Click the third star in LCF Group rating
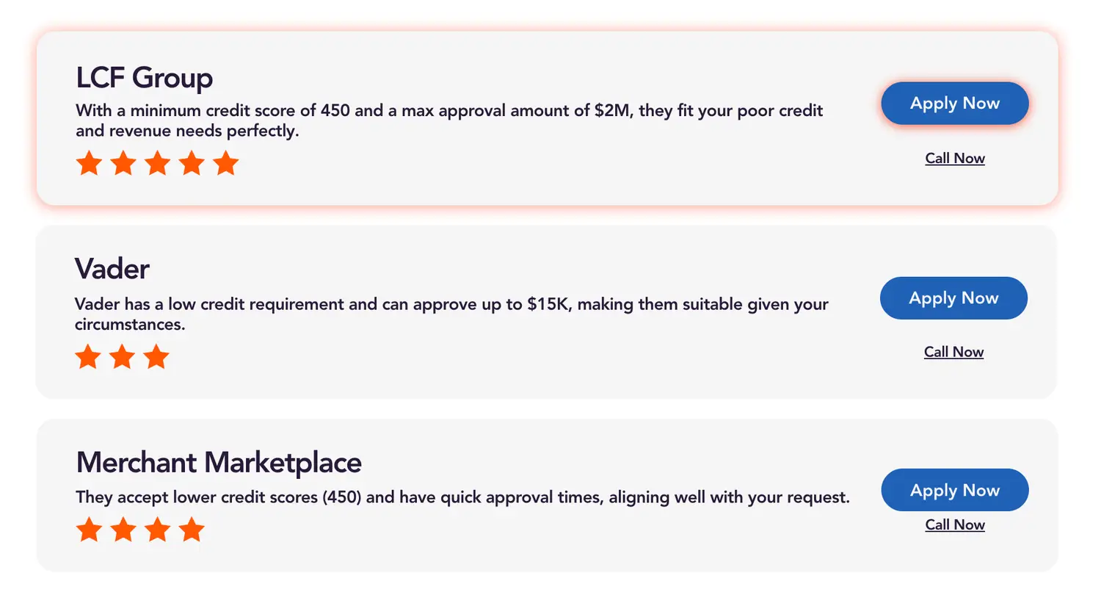The image size is (1101, 606). [x=157, y=163]
